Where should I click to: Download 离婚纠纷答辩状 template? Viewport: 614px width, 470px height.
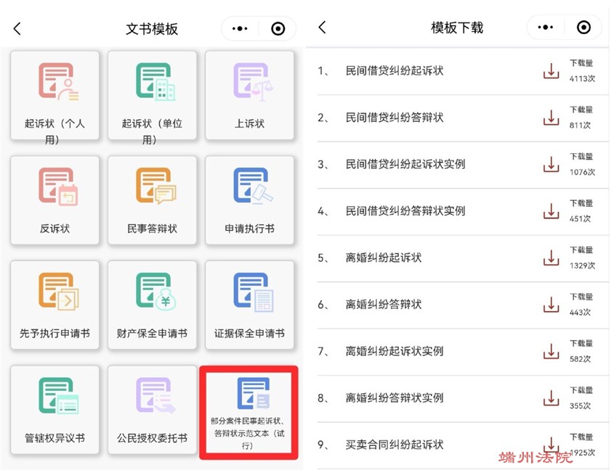[551, 304]
